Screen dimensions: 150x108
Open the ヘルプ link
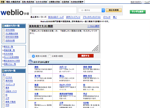point(147,2)
